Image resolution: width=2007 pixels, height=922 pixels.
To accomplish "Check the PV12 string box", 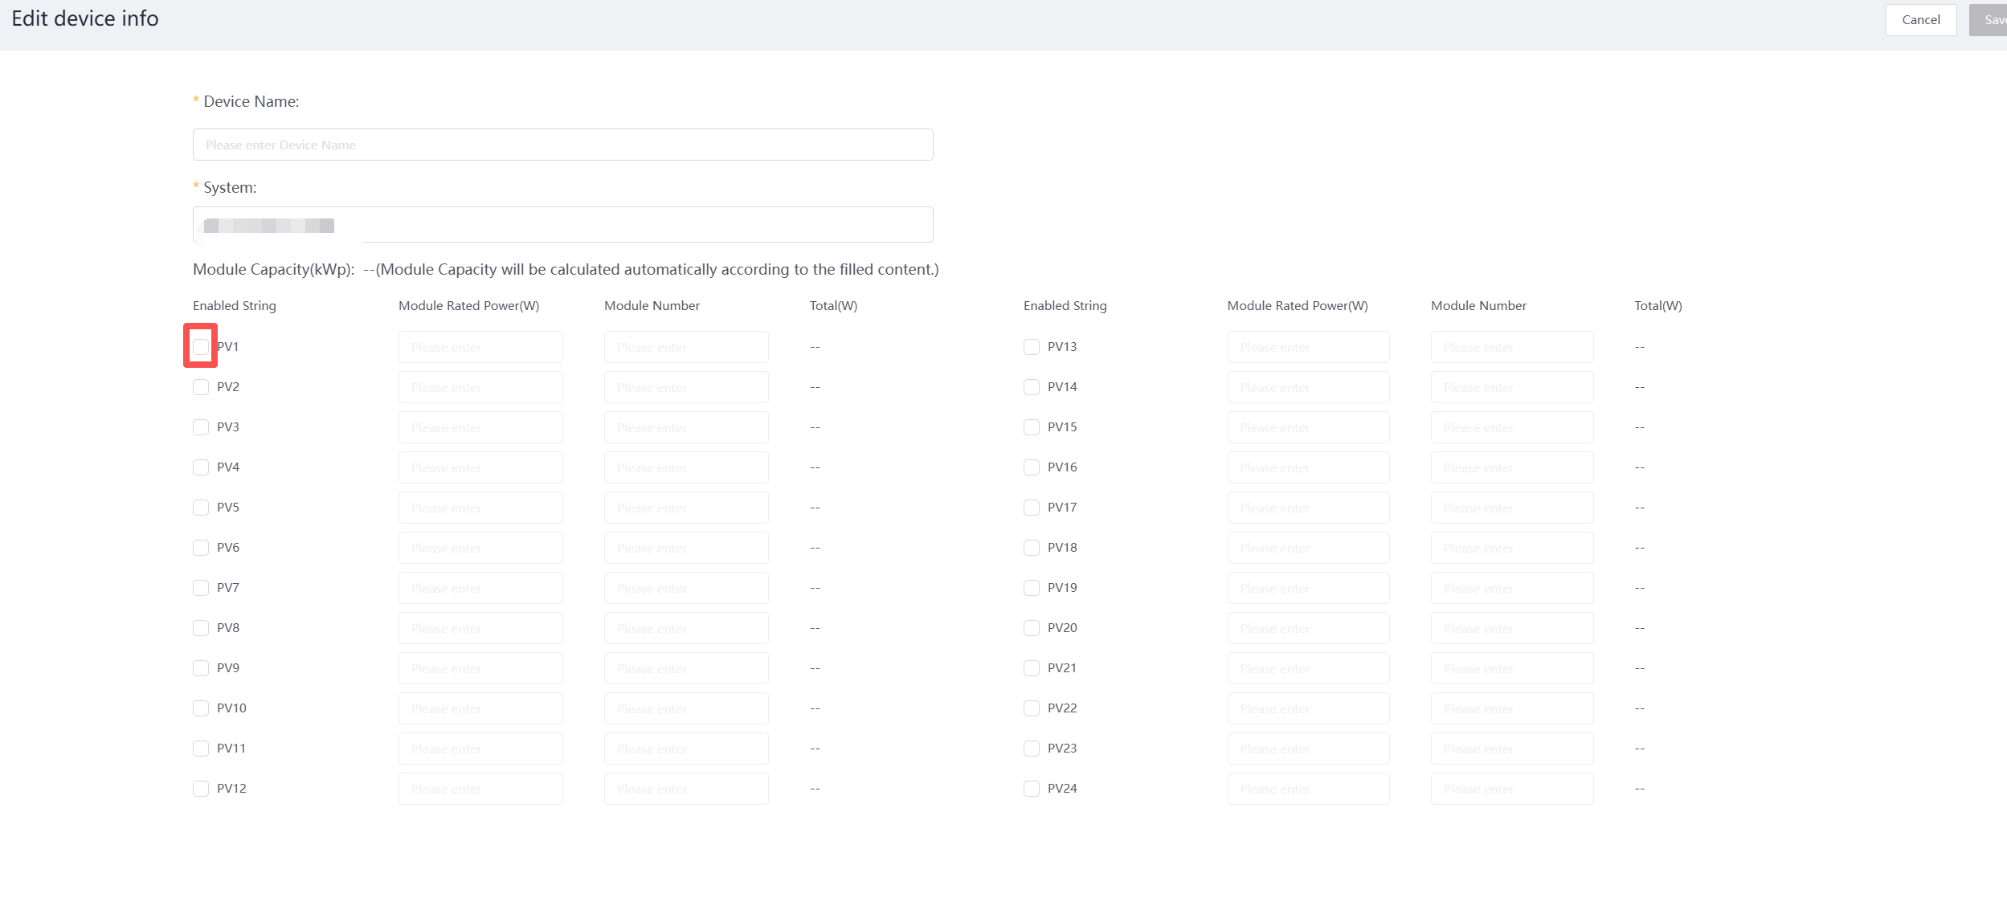I will coord(201,789).
